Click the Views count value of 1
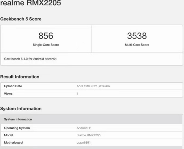The image size is (184, 149). click(78, 94)
